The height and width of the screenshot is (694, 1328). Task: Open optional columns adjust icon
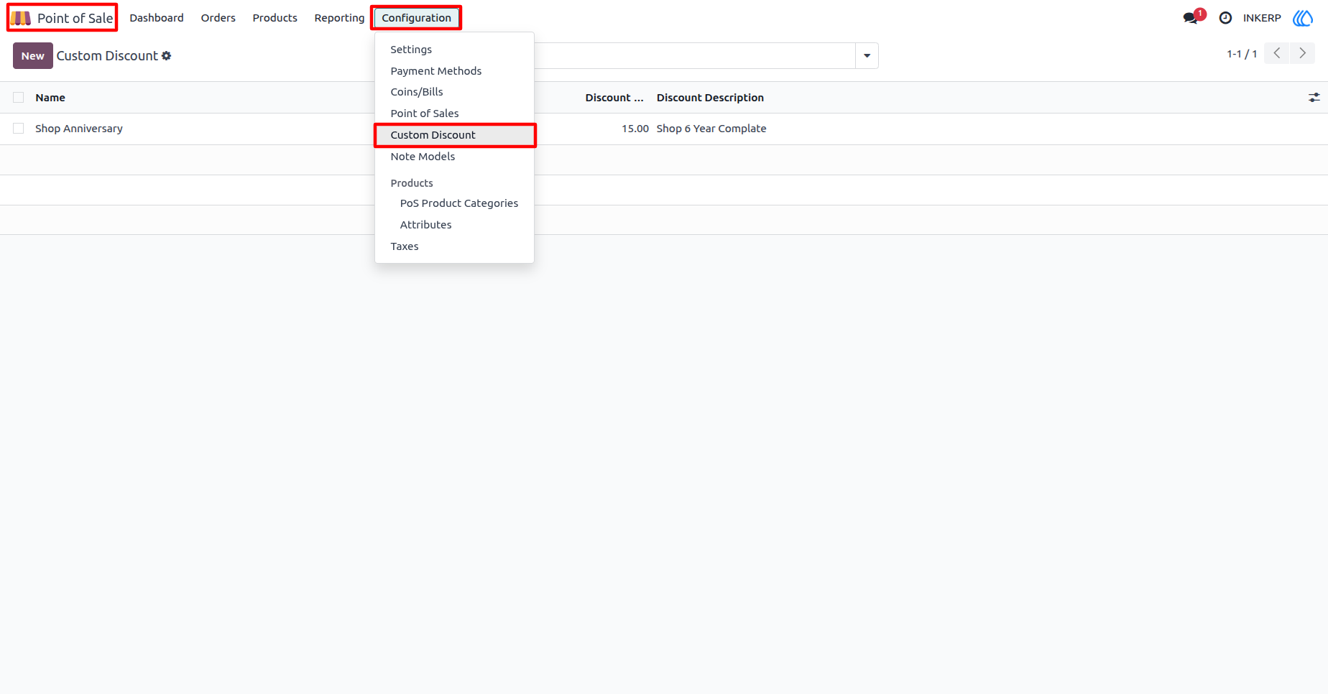click(x=1314, y=98)
